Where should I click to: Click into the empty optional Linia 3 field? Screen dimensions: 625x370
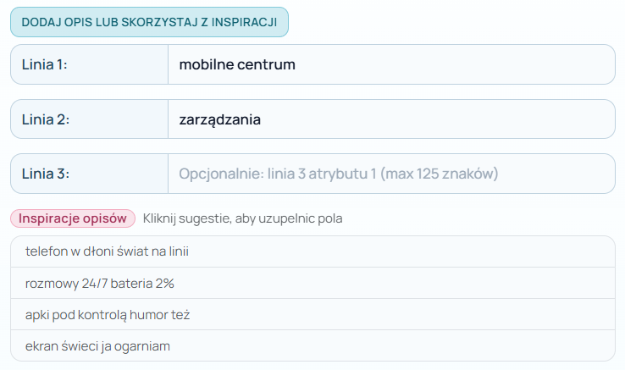click(390, 174)
